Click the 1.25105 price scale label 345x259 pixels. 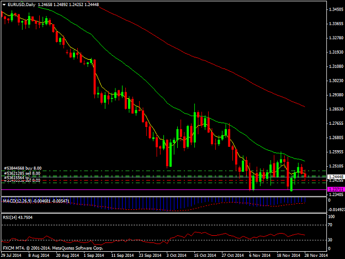(336, 166)
